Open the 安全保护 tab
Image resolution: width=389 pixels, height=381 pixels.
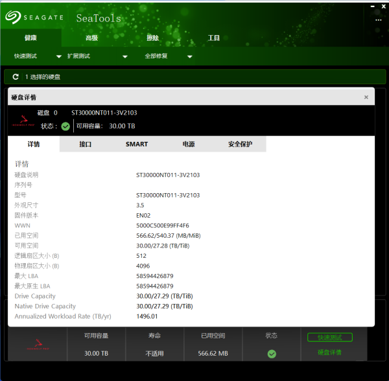(240, 144)
